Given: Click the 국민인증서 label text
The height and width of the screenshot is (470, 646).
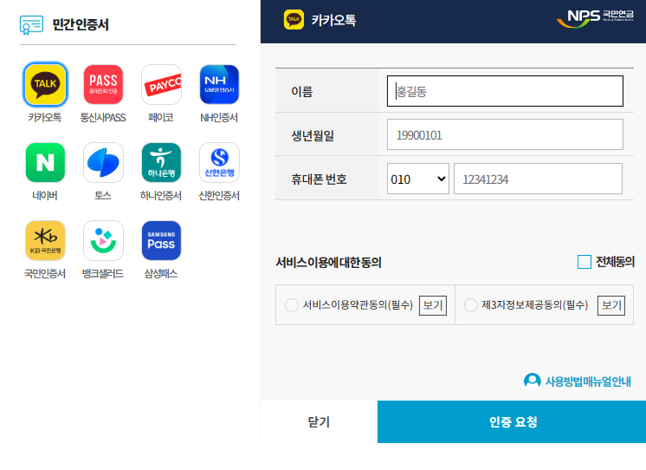Looking at the screenshot, I should point(45,273).
